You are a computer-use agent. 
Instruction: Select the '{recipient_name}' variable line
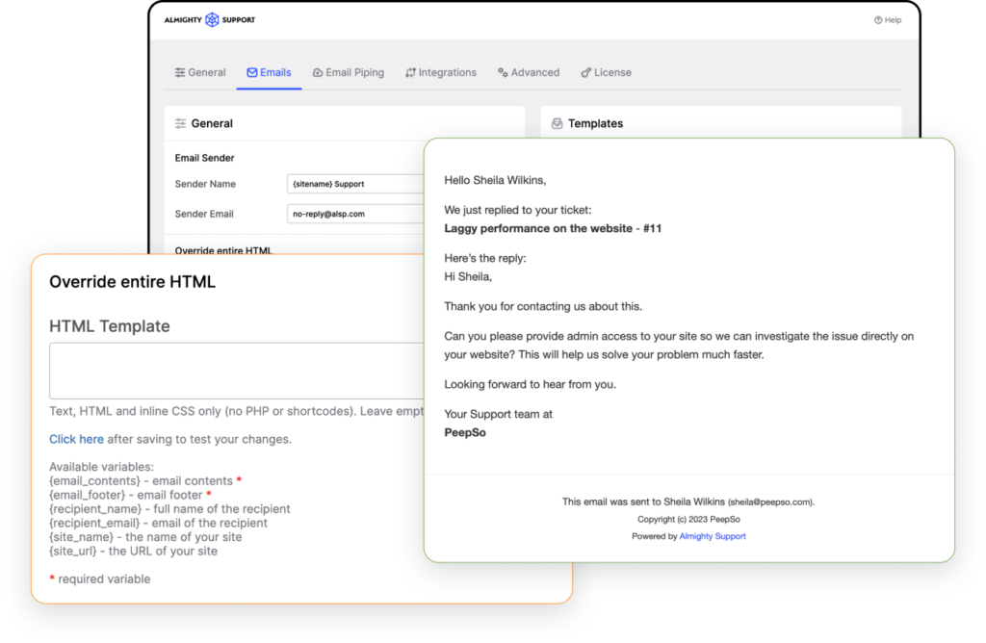click(169, 509)
